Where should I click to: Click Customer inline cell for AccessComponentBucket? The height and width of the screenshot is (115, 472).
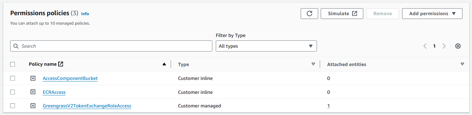pos(195,78)
